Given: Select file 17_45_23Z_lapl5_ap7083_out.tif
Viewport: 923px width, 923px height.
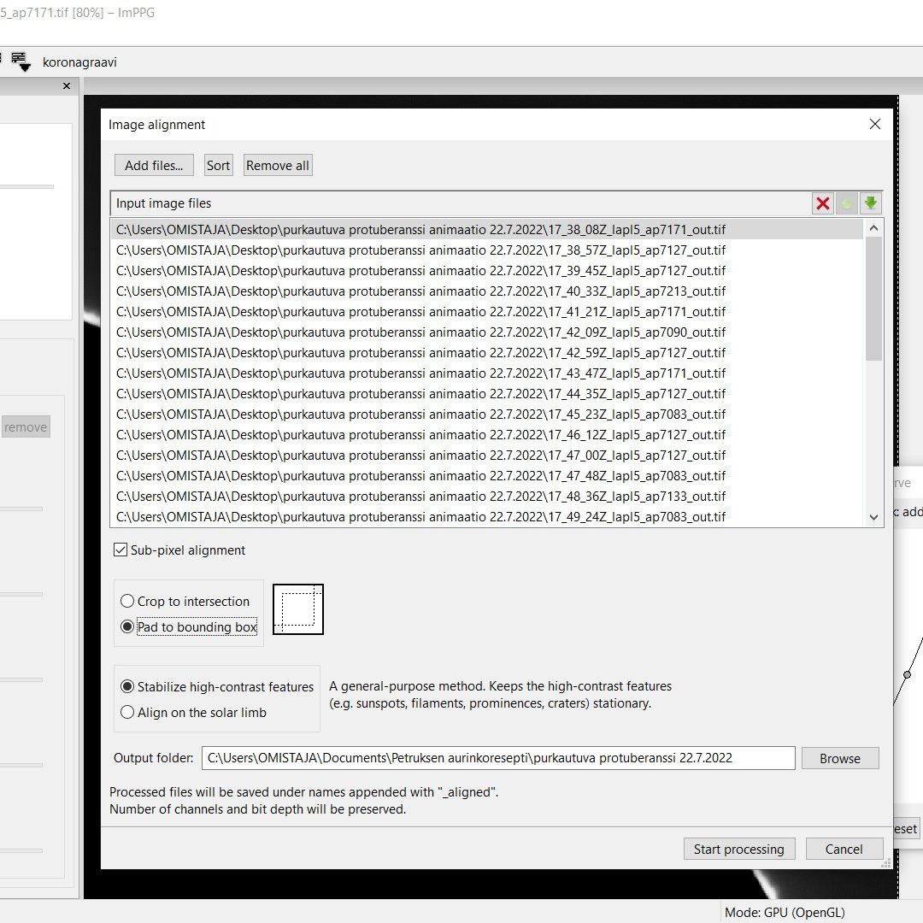Looking at the screenshot, I should click(486, 414).
